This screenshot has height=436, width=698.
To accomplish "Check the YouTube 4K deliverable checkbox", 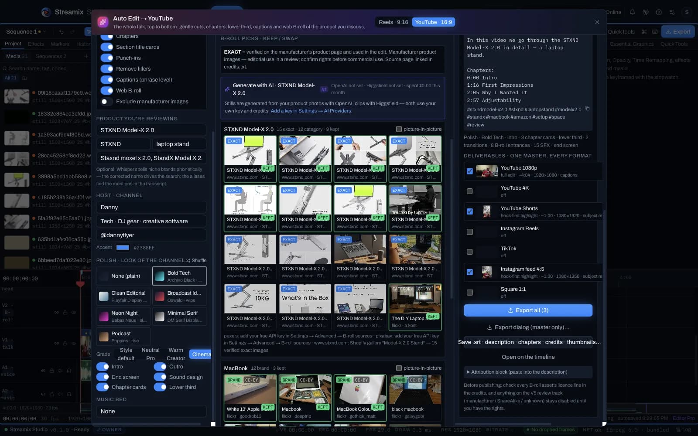I will click(469, 191).
